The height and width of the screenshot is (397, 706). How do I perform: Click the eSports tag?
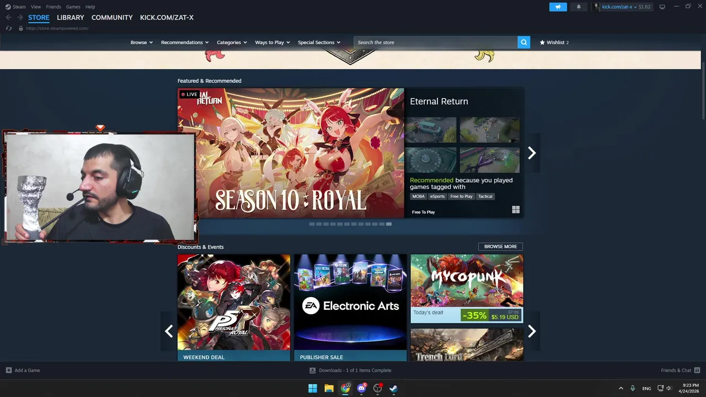(437, 196)
